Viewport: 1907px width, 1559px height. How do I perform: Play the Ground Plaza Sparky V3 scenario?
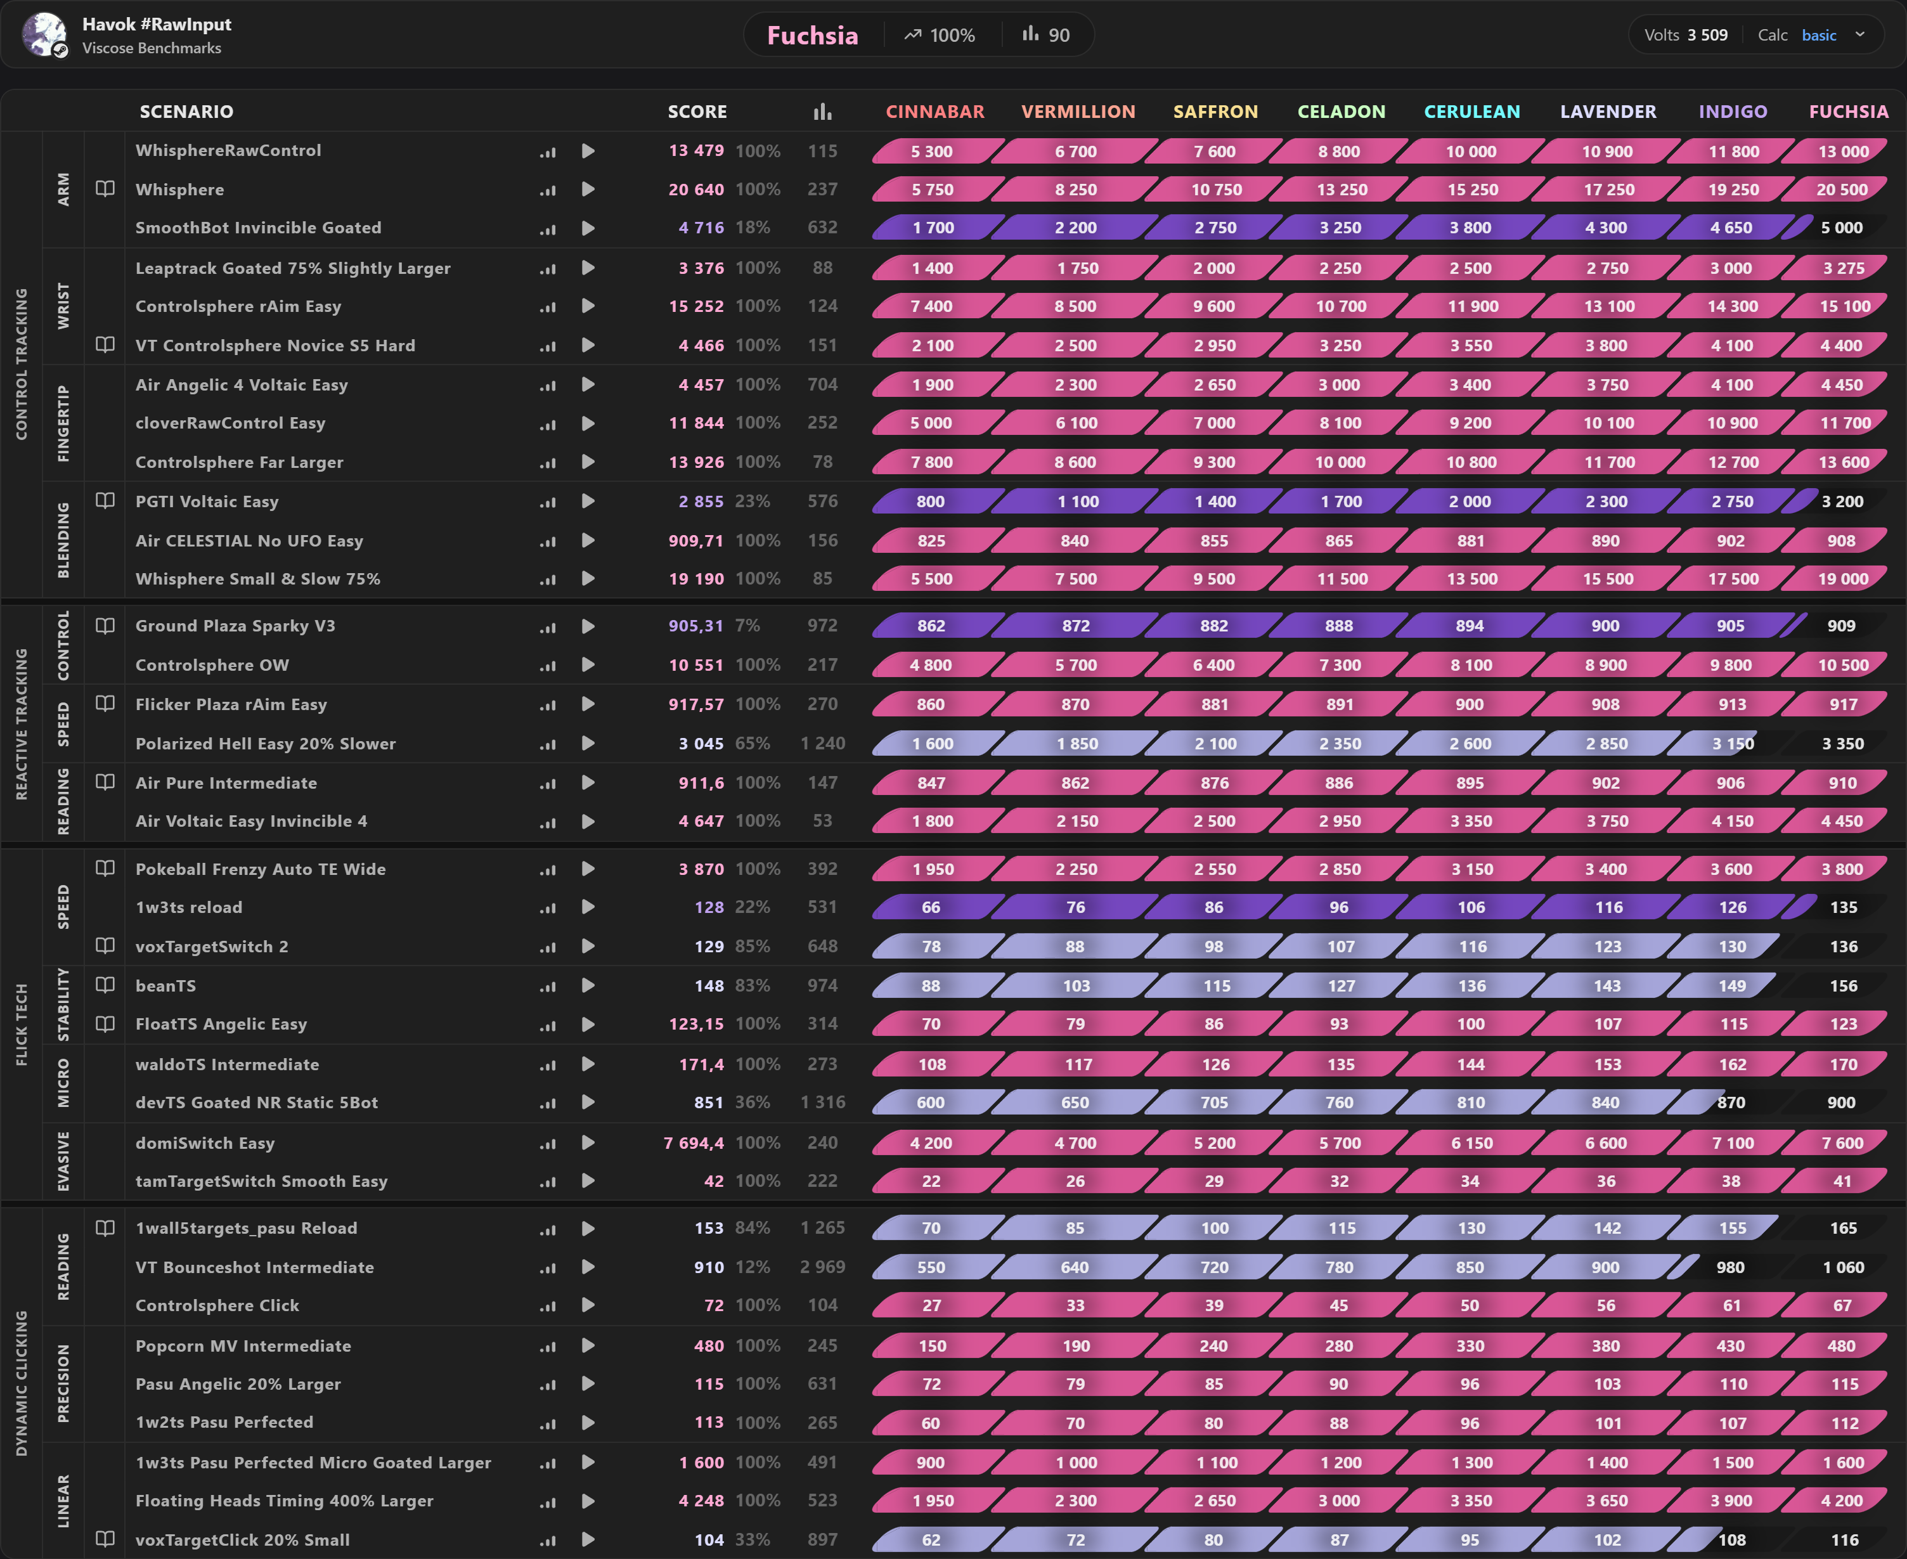[x=588, y=626]
